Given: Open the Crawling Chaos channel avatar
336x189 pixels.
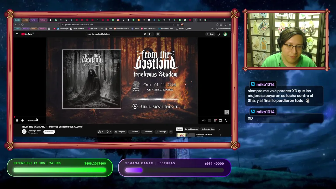Looking at the screenshot, I should tap(24, 132).
